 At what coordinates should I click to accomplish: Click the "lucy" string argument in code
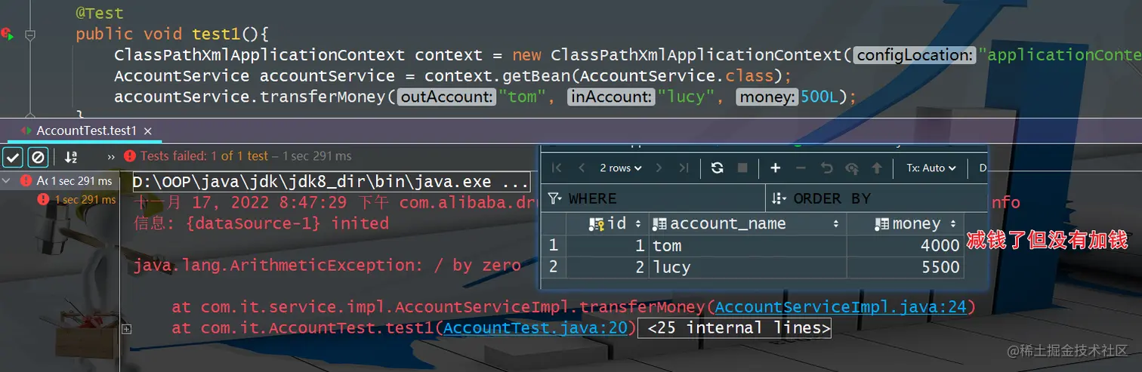tap(685, 97)
